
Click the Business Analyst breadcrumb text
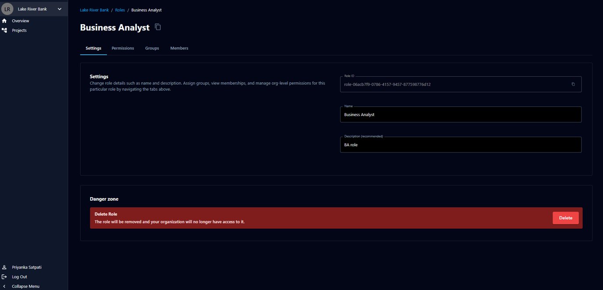[x=146, y=10]
